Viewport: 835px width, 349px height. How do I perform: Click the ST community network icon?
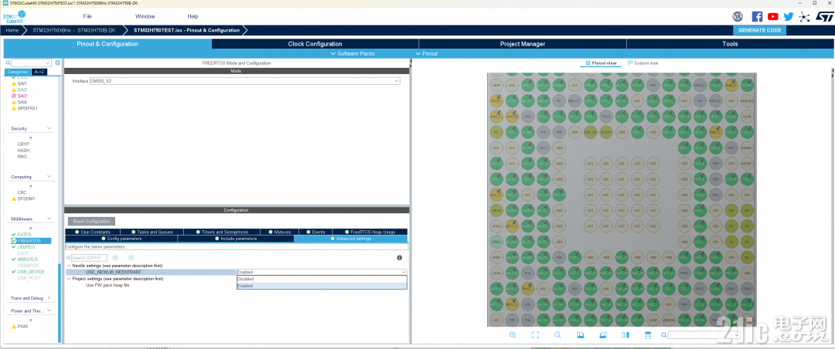pyautogui.click(x=804, y=16)
